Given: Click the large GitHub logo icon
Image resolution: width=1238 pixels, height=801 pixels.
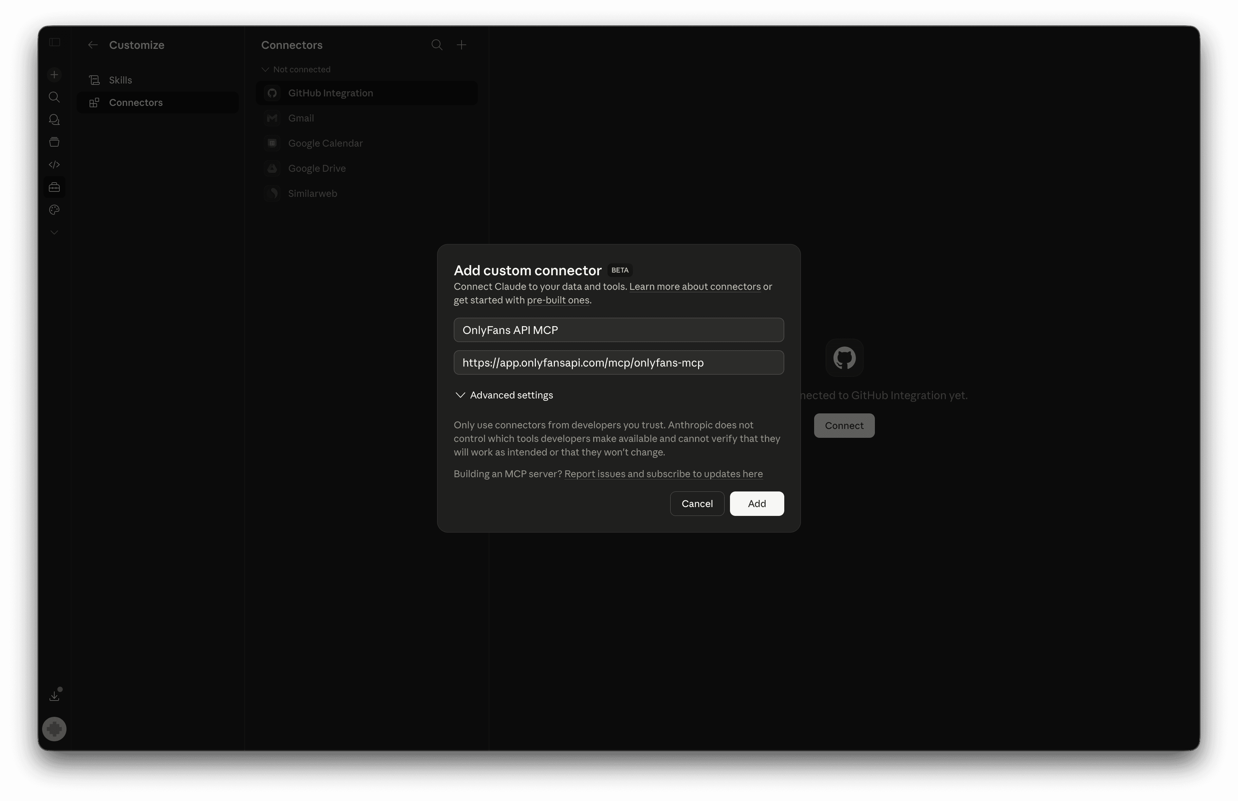Looking at the screenshot, I should coord(844,358).
